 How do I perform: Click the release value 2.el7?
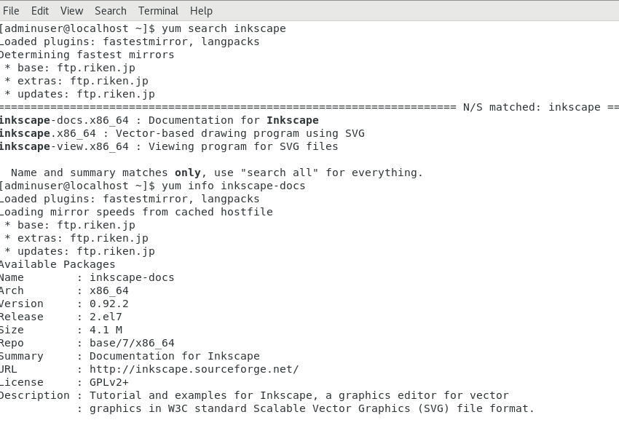[106, 317]
